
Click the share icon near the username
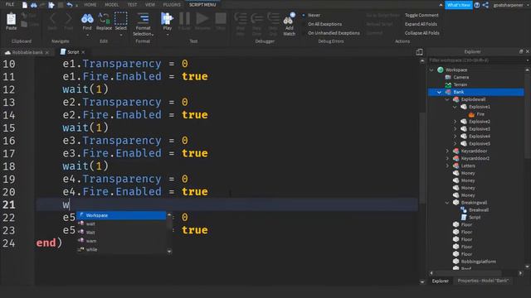point(485,5)
